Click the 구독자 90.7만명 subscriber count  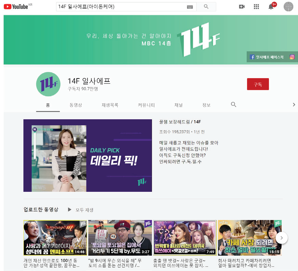coord(83,89)
